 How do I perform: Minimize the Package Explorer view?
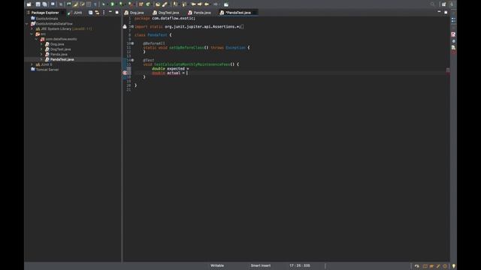pos(110,12)
